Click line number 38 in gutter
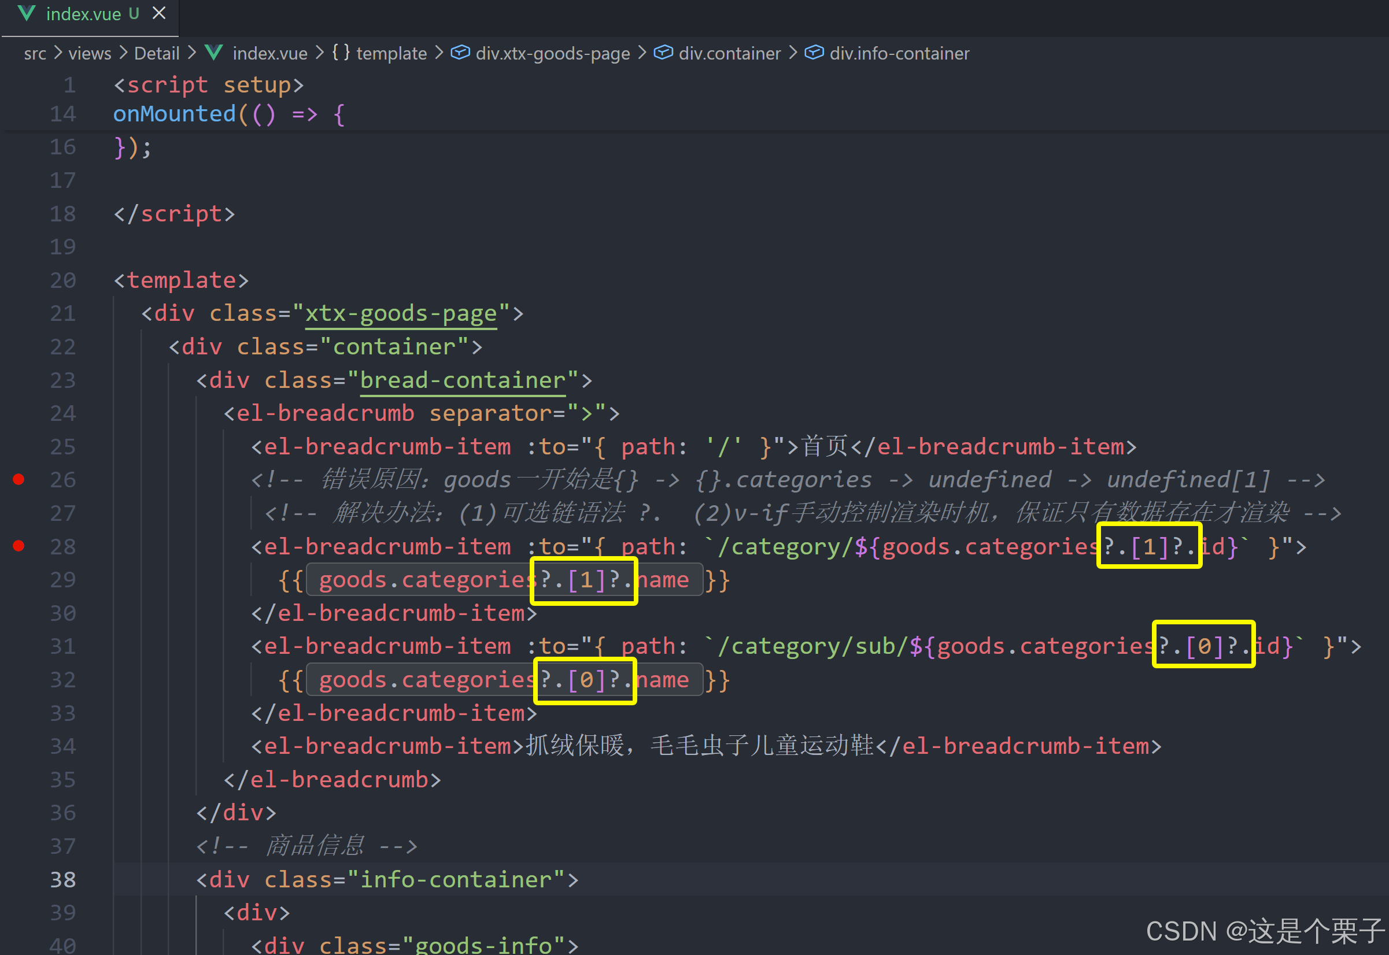1389x955 pixels. coord(63,880)
